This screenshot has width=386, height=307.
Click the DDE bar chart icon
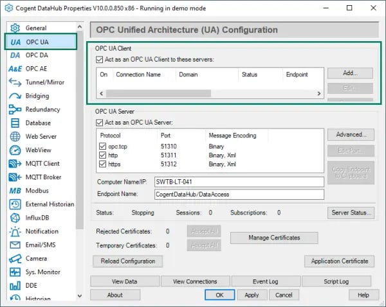coord(15,286)
